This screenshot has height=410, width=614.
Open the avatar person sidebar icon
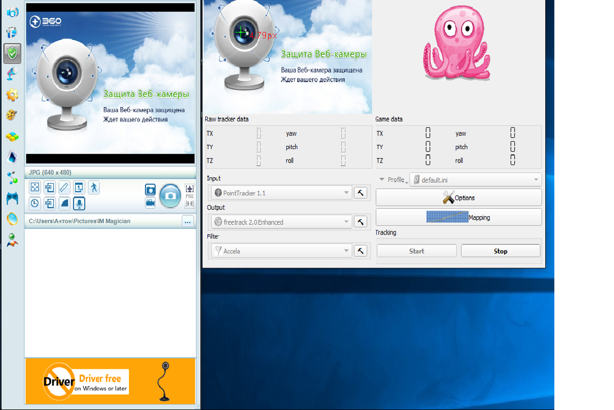(x=12, y=239)
